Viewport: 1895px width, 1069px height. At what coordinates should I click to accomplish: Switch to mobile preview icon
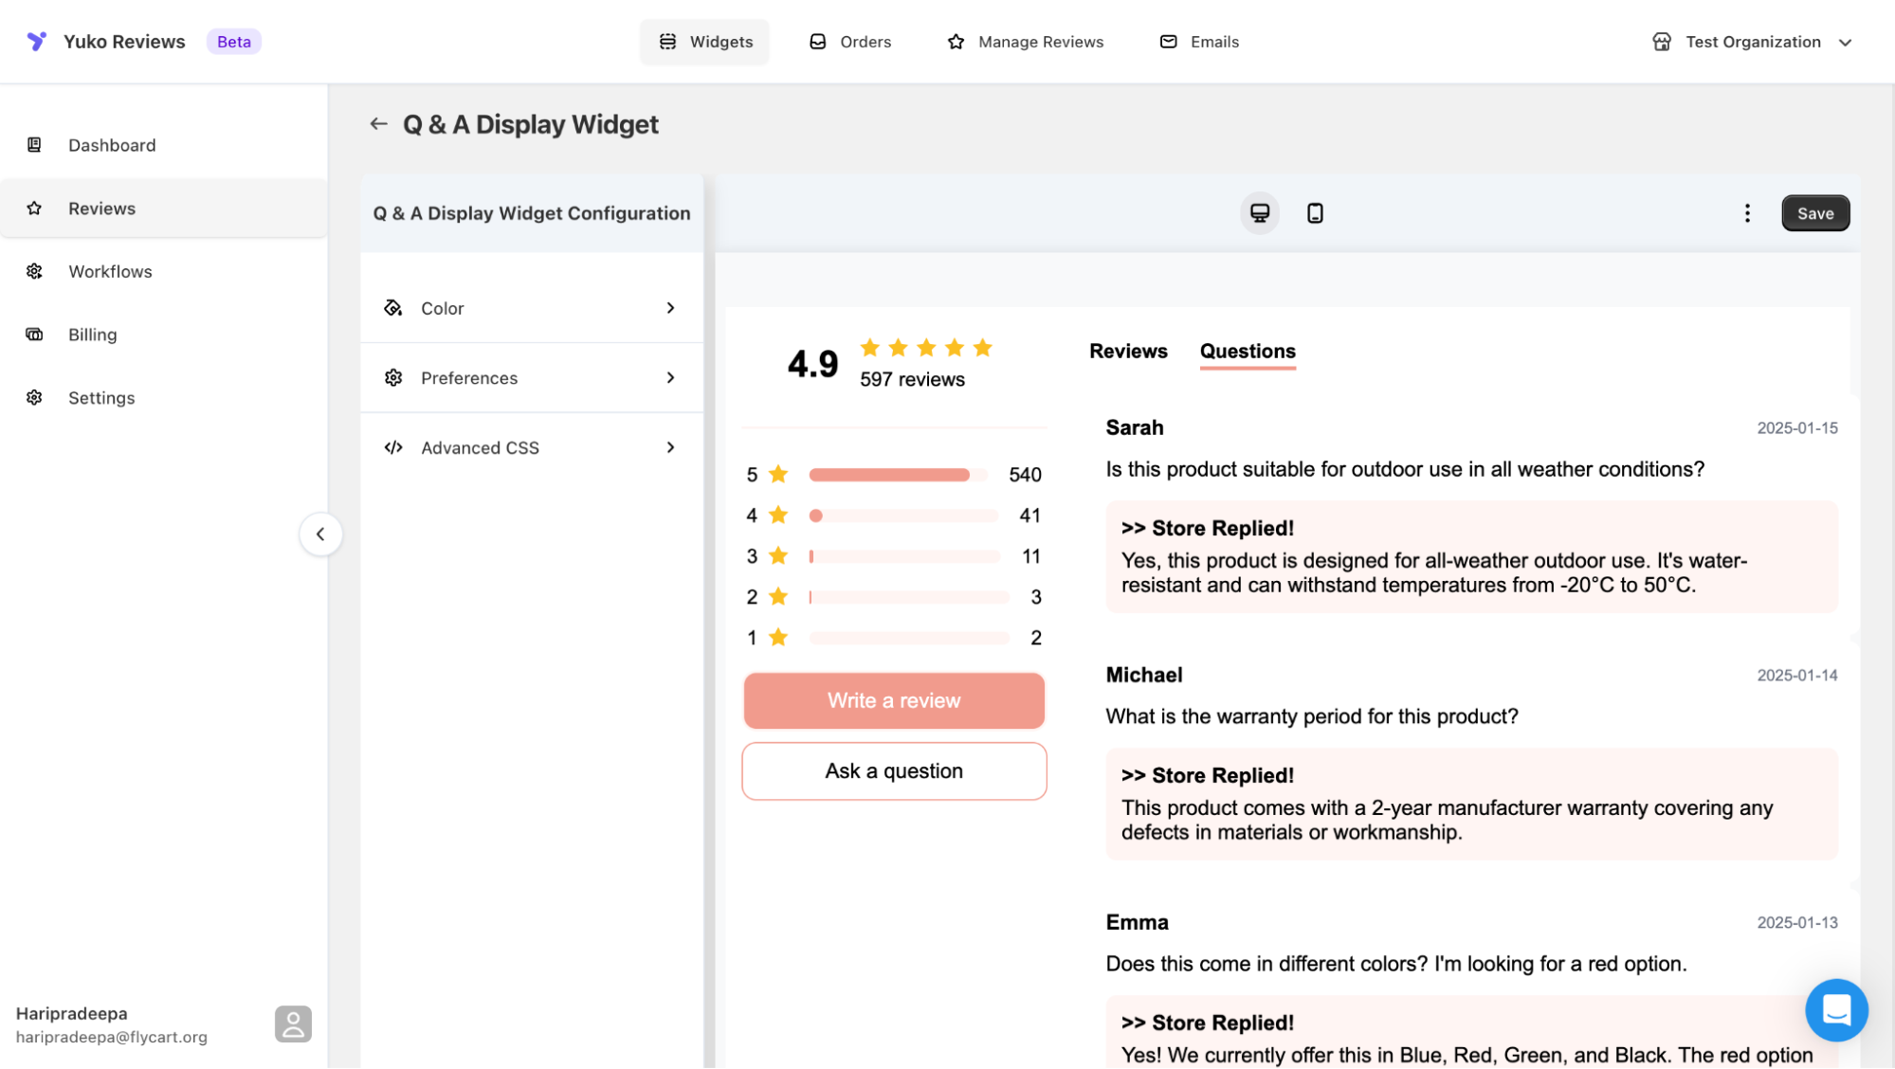1315,213
